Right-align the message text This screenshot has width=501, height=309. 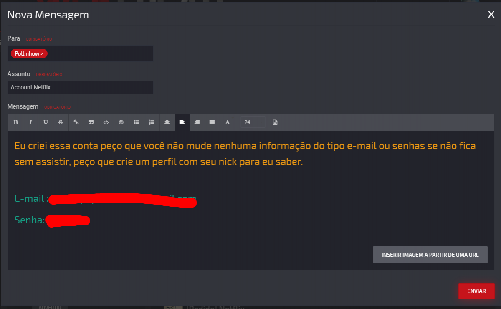[197, 122]
